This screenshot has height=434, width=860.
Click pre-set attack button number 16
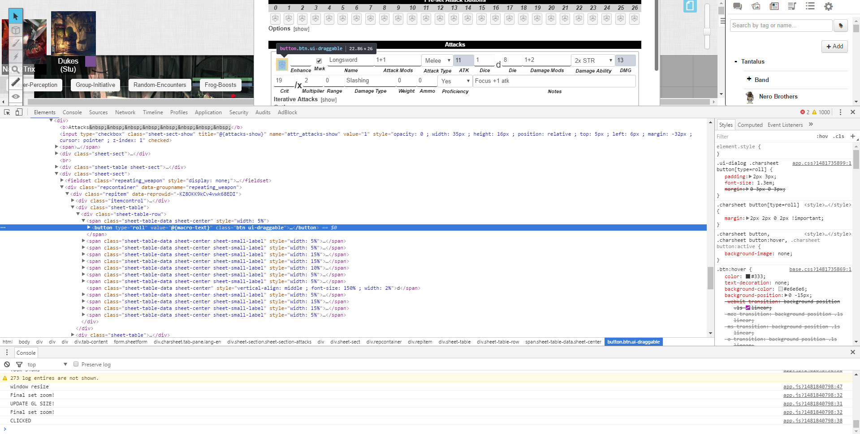click(x=496, y=19)
